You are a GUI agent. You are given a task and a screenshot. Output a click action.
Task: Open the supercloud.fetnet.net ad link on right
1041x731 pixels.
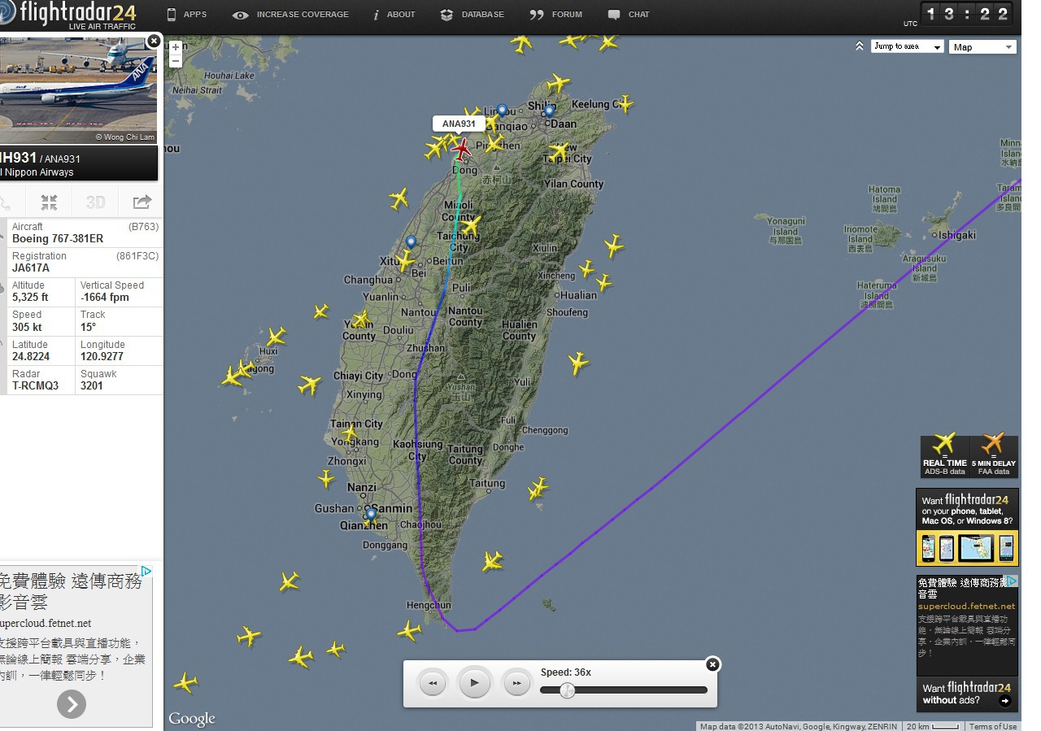click(966, 606)
